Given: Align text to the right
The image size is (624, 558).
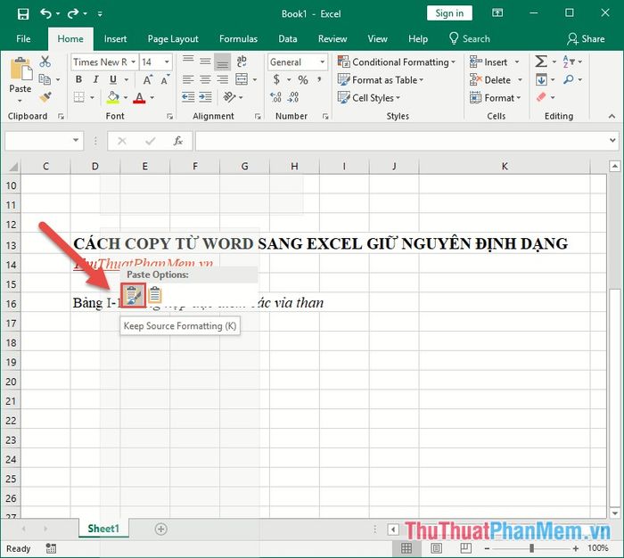Looking at the screenshot, I should coord(223,79).
